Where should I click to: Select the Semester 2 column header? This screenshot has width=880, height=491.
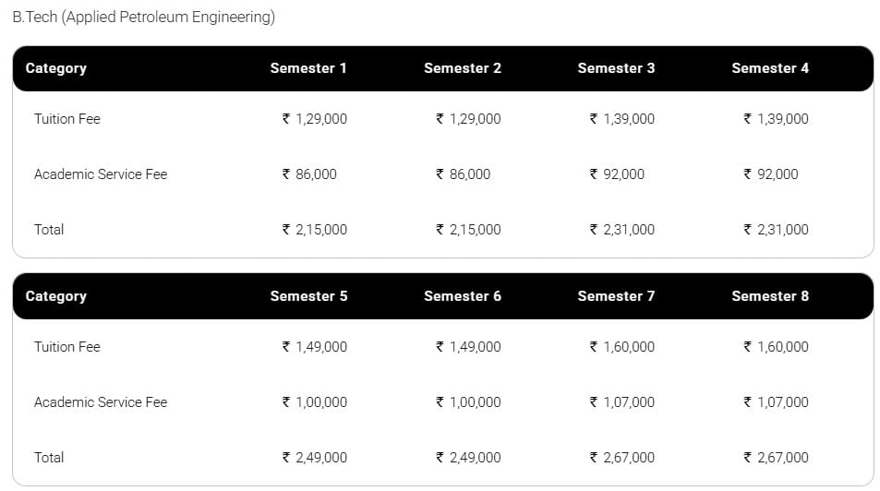(x=463, y=68)
